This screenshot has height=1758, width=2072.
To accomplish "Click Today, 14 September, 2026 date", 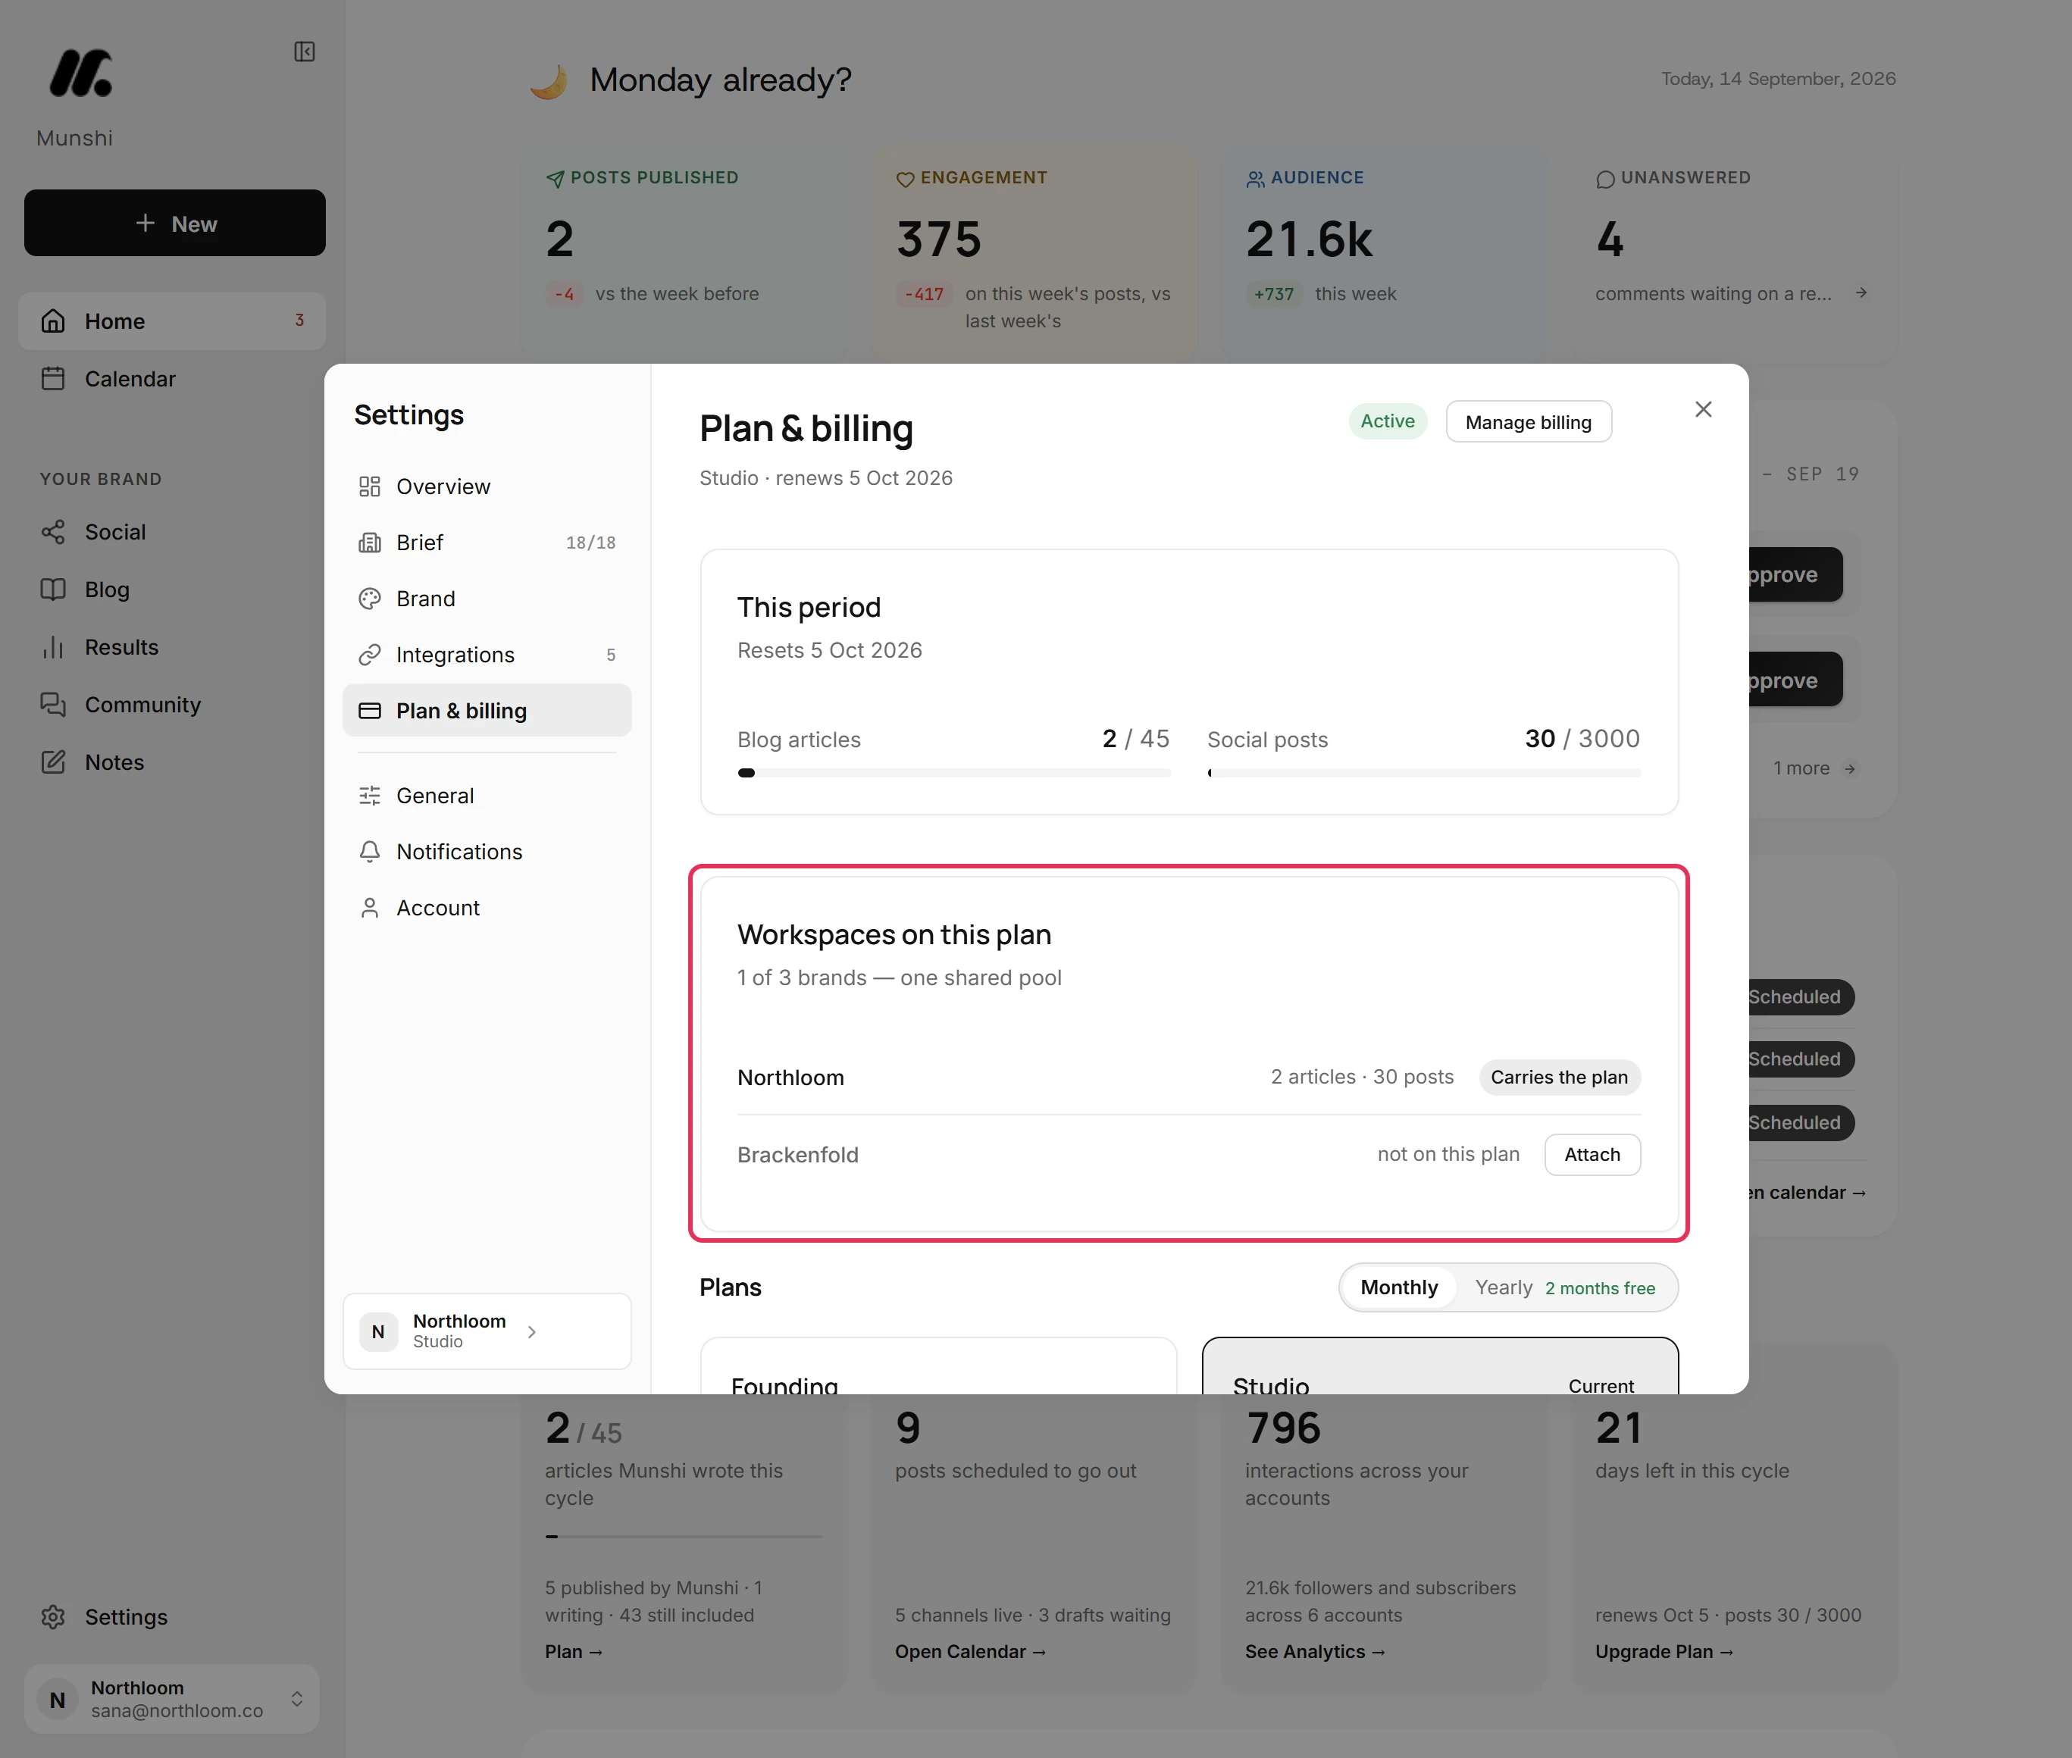I will pos(1778,79).
